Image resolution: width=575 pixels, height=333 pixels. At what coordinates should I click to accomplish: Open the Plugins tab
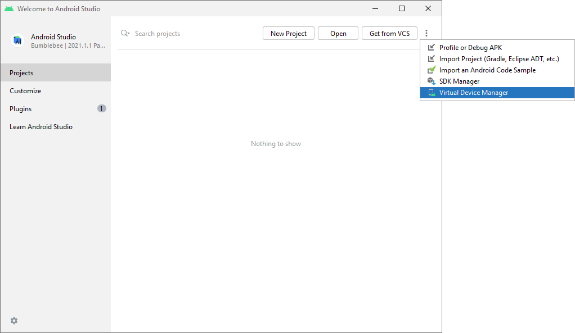[x=55, y=108]
